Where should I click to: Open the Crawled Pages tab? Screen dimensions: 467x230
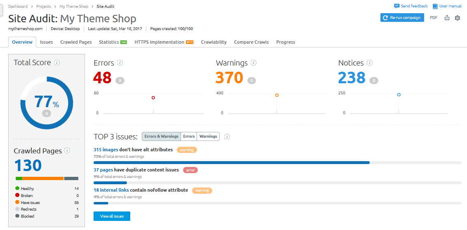[x=76, y=42]
